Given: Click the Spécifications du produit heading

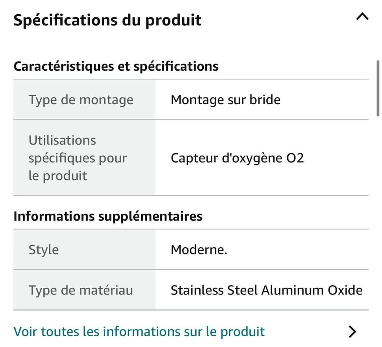Looking at the screenshot, I should [x=107, y=20].
